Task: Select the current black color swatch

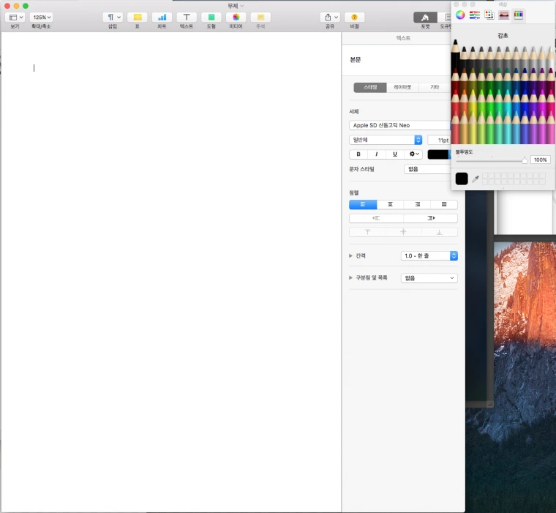Action: (x=462, y=179)
